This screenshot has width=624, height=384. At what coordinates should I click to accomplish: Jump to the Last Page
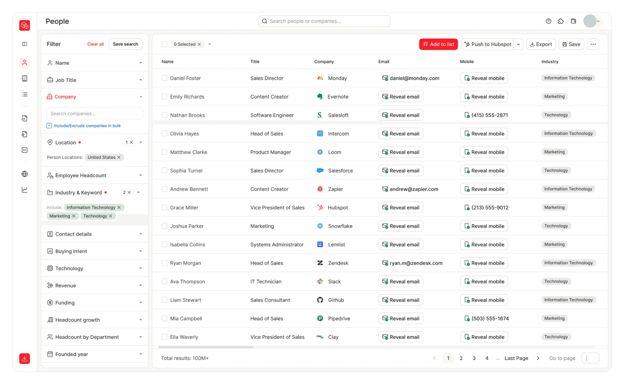(516, 358)
